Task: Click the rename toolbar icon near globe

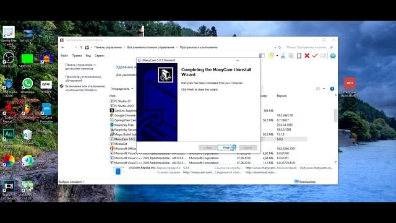Action: (323, 56)
